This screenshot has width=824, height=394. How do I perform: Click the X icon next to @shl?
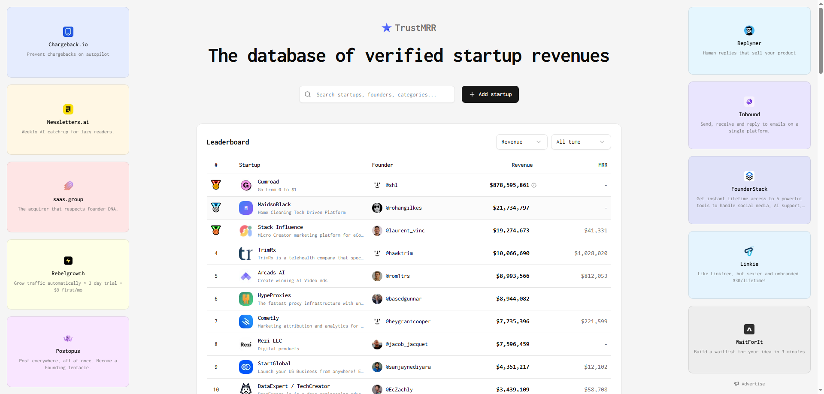coord(377,185)
